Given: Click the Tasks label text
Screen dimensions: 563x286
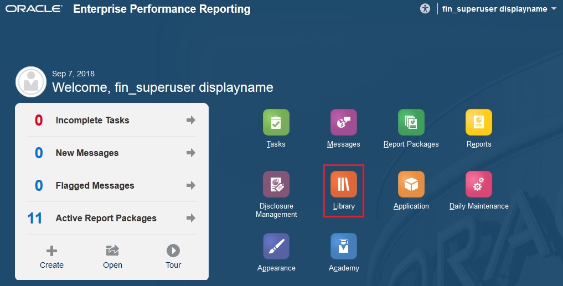Looking at the screenshot, I should point(276,144).
